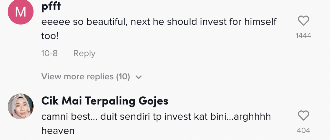Screen dimensions: 330x140
Task: Click the 404 like count
Action: tap(303, 130)
